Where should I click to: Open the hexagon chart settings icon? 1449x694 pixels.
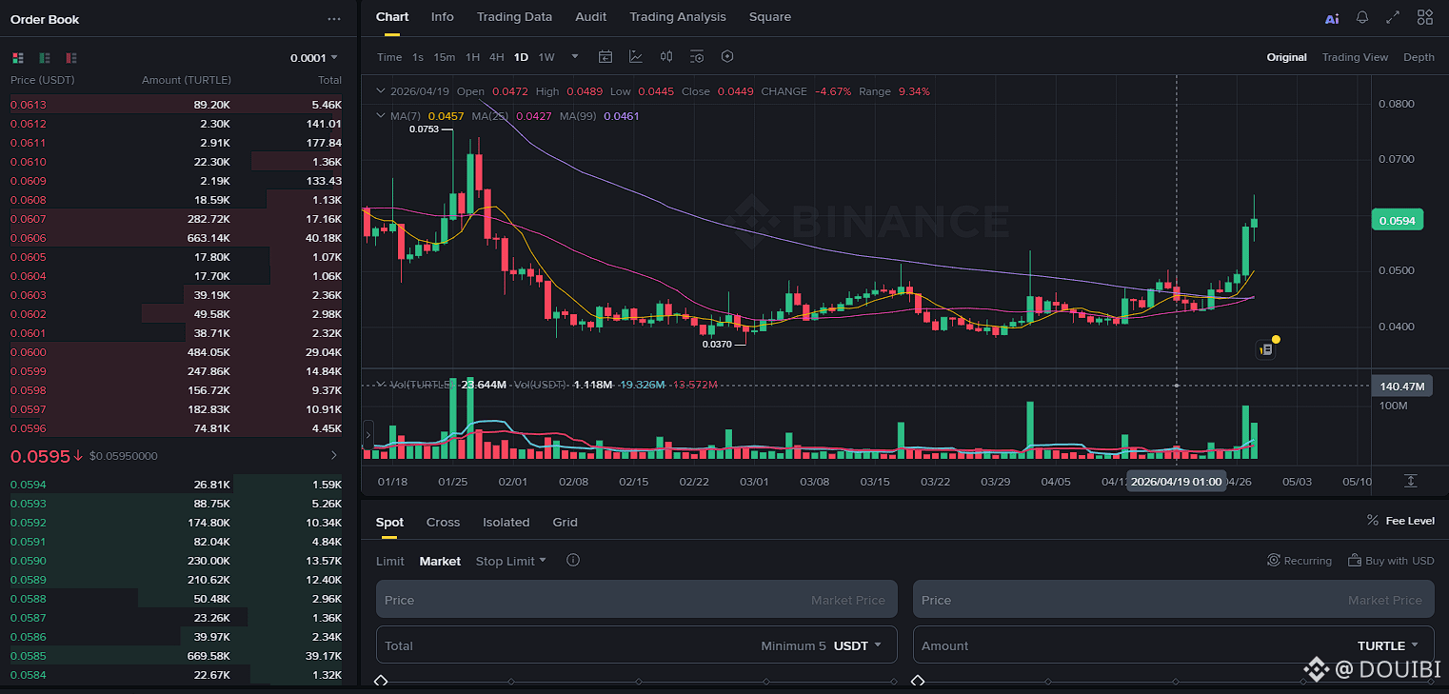(727, 57)
